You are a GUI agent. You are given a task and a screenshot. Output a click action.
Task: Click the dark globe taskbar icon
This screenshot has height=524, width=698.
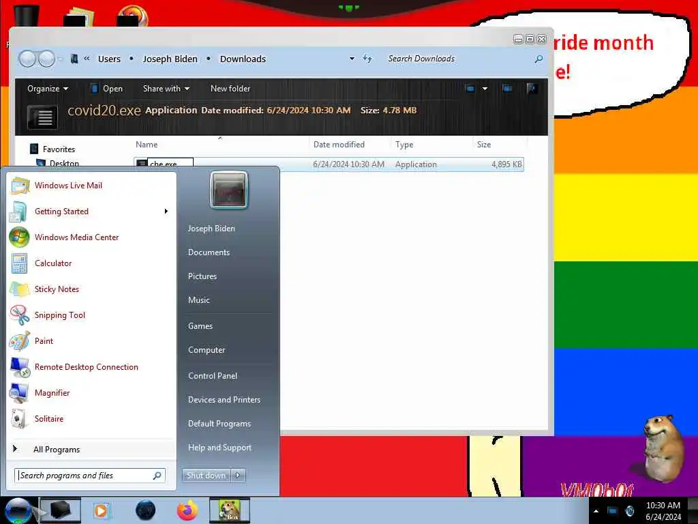point(146,510)
